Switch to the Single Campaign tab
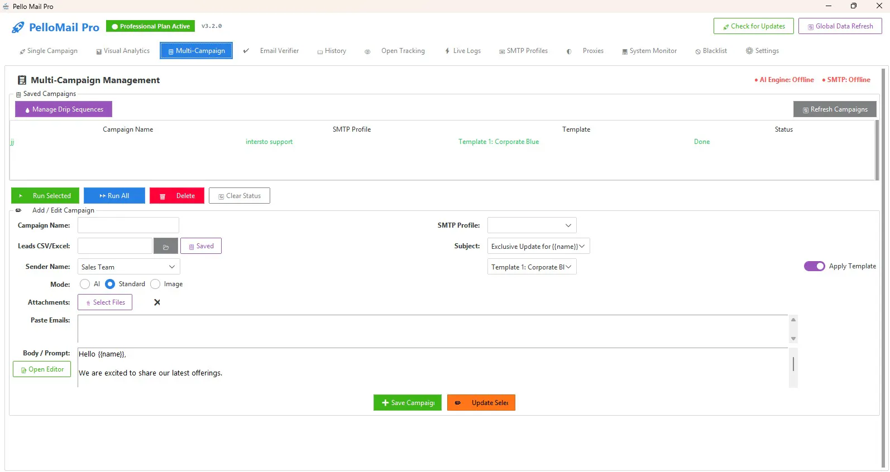The image size is (890, 472). pos(49,51)
